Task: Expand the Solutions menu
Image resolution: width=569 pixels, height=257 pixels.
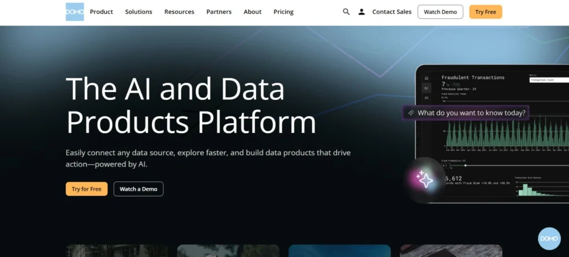Action: 138,12
